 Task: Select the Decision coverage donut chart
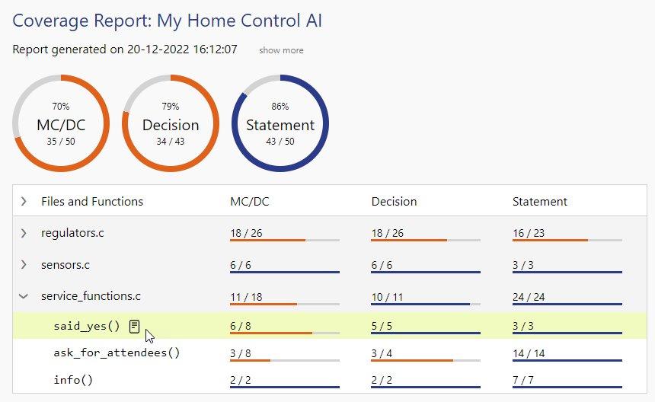(171, 124)
